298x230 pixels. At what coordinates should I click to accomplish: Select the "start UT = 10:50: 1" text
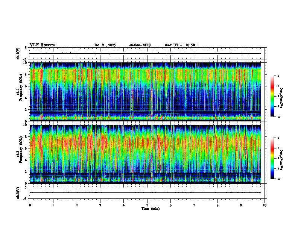182,45
